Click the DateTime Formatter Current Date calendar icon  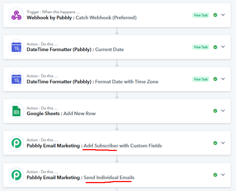click(16, 47)
